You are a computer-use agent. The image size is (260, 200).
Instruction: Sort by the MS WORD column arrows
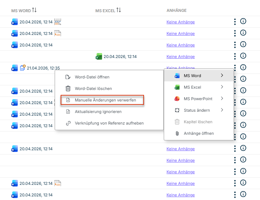34,10
